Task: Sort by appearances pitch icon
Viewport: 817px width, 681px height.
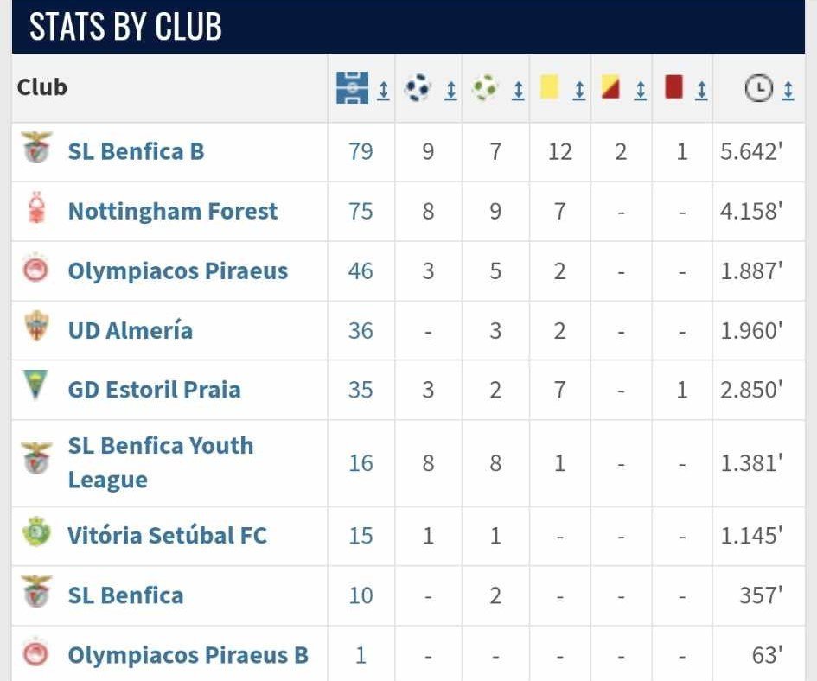Action: tap(352, 87)
